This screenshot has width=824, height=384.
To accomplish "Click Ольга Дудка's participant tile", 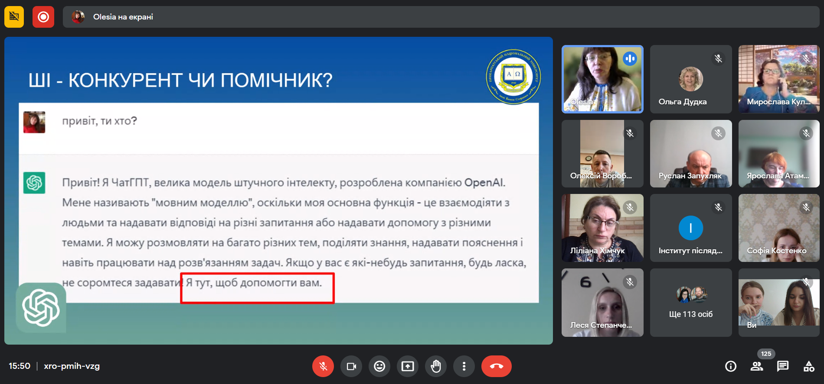I will (690, 79).
